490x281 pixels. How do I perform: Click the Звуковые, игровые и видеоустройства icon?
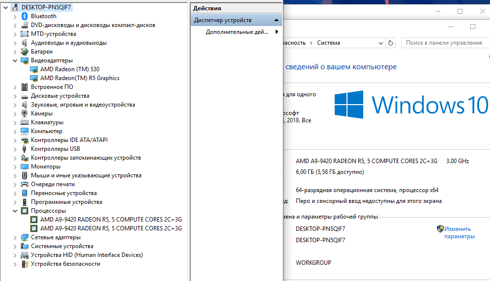pos(25,105)
